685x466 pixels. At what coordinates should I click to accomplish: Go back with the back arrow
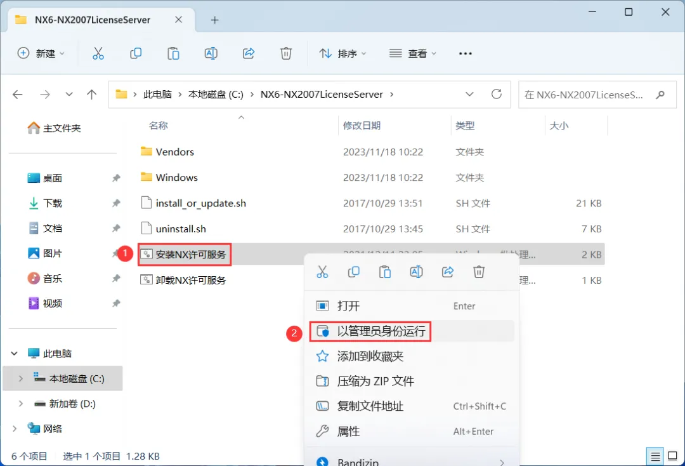(x=18, y=95)
